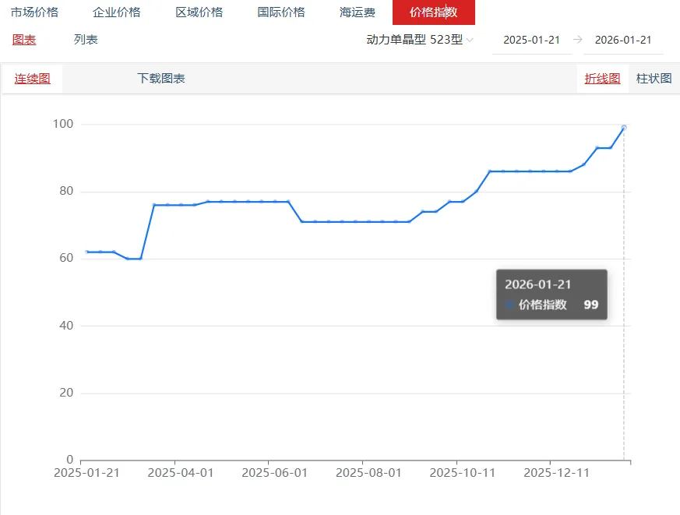Click y-axis value 60
680x515 pixels.
[66, 258]
